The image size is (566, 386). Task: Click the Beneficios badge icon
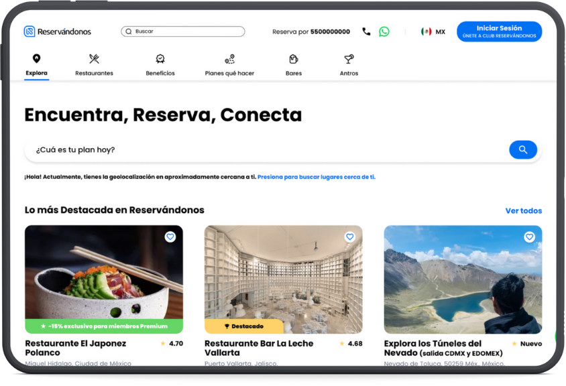coord(160,58)
